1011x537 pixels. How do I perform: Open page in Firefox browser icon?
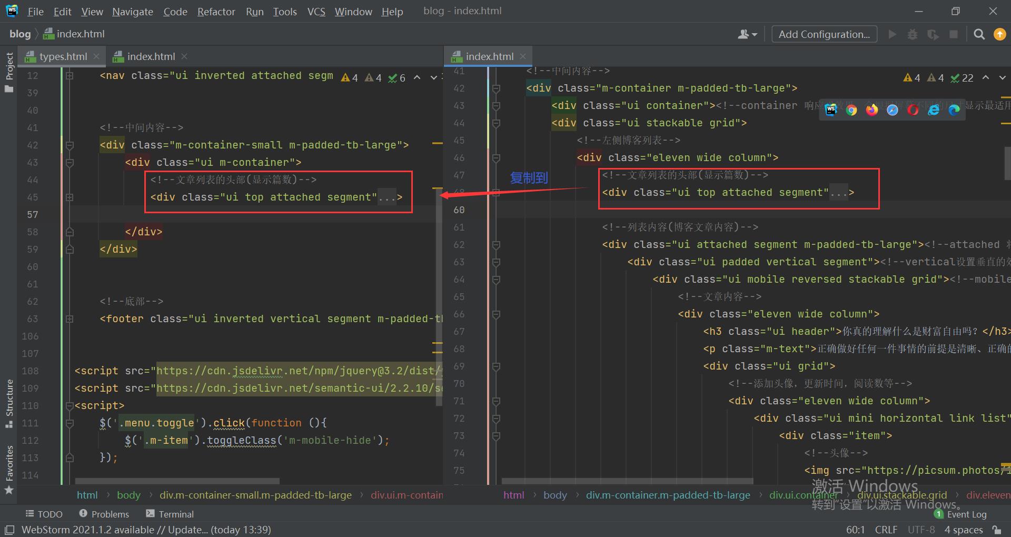(872, 110)
